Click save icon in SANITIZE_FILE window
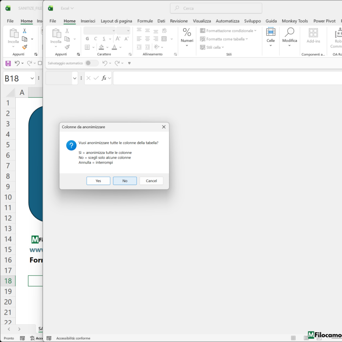 [x=8, y=63]
